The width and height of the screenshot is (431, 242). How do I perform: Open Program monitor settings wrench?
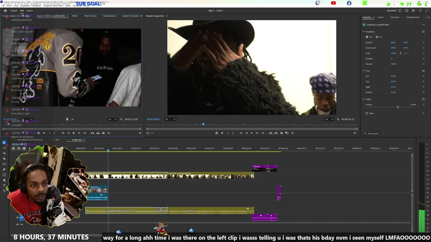click(338, 119)
